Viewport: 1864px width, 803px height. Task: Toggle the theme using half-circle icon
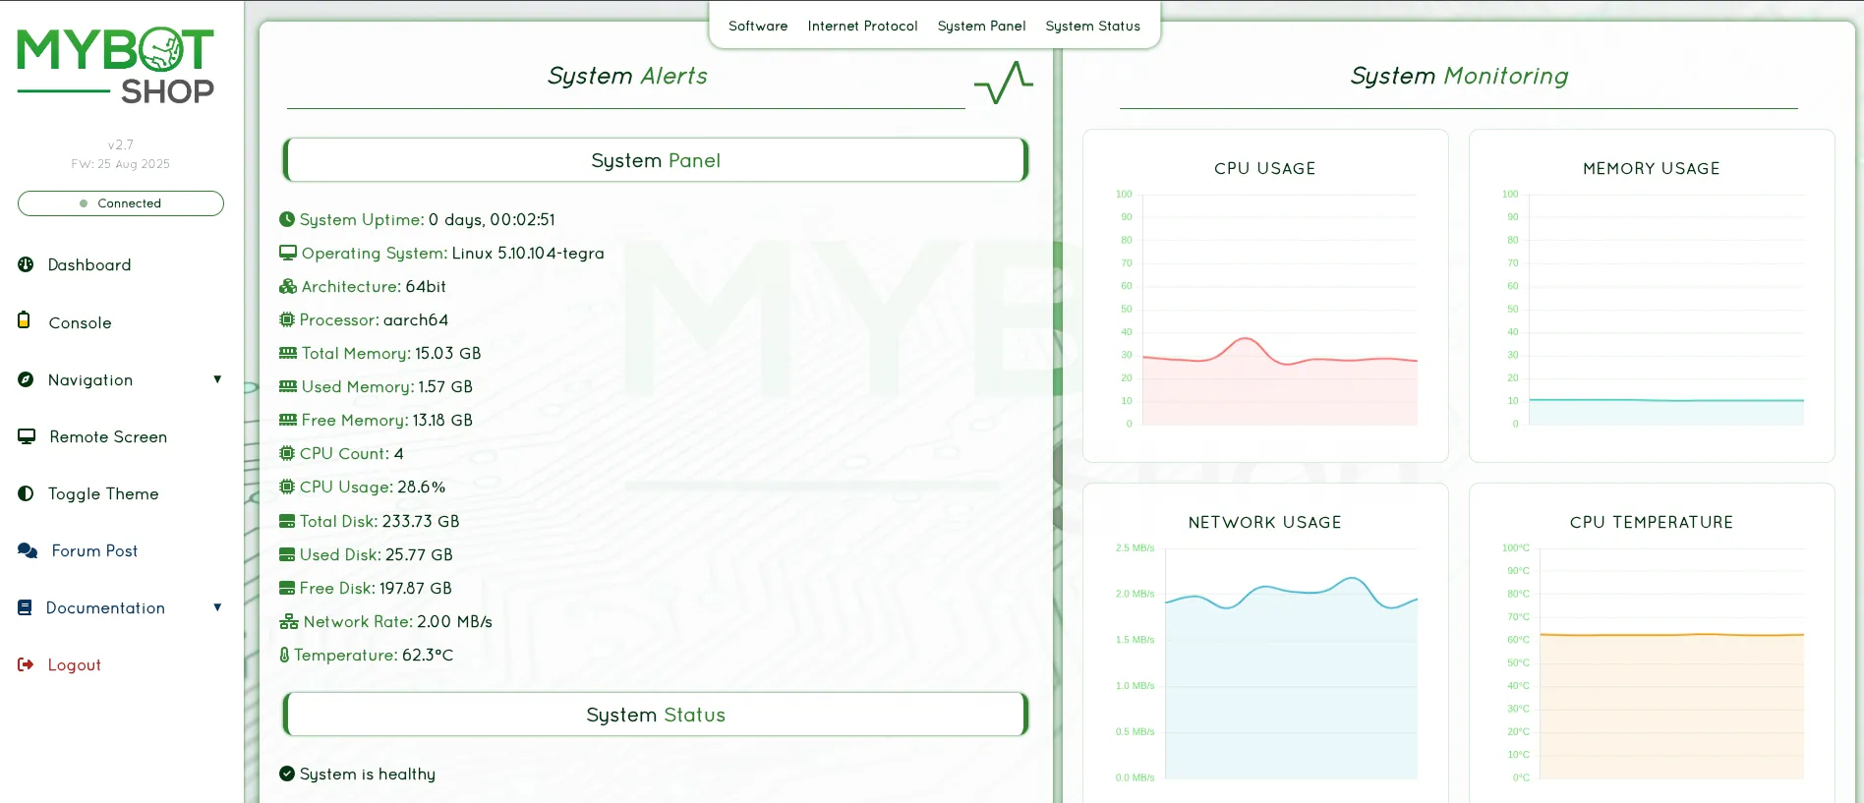coord(26,493)
